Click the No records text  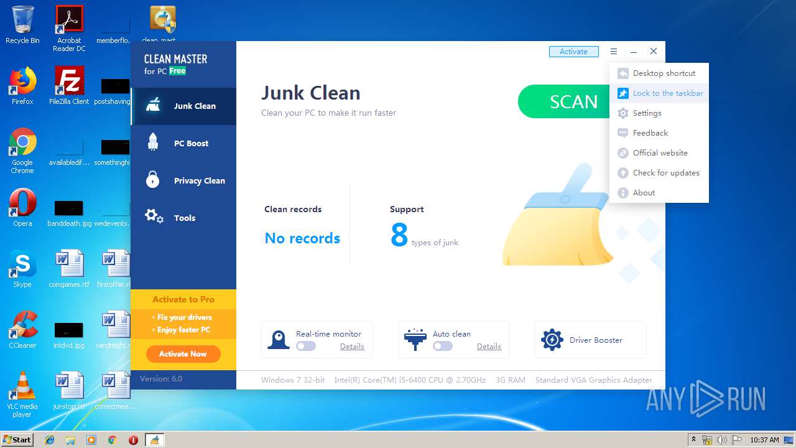tap(302, 238)
